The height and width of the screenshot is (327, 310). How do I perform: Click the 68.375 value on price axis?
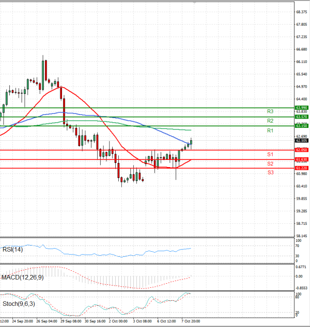click(x=302, y=12)
